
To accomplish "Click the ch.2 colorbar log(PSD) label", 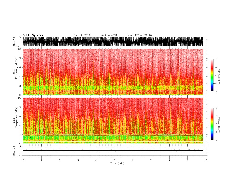I will click(219, 125).
